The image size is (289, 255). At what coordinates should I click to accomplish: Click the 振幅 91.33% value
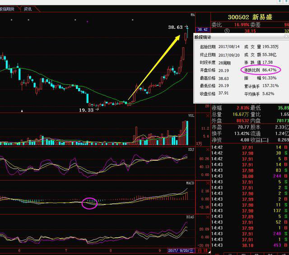tap(269, 78)
